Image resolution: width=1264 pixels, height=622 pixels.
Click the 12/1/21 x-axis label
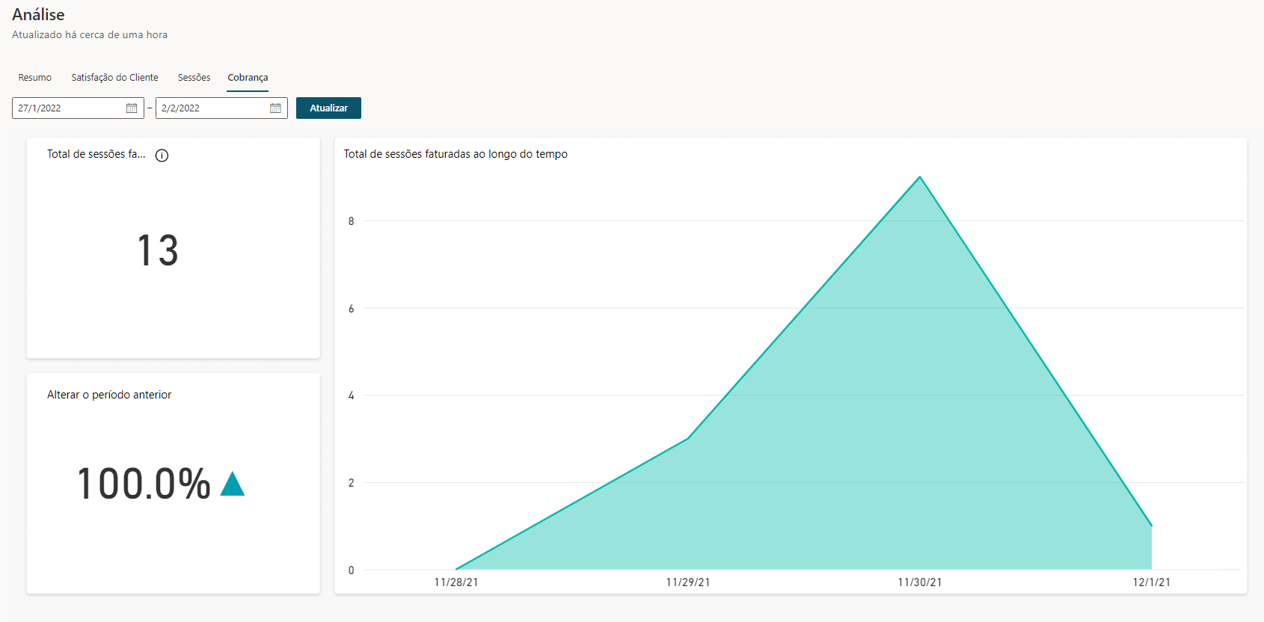click(1151, 582)
